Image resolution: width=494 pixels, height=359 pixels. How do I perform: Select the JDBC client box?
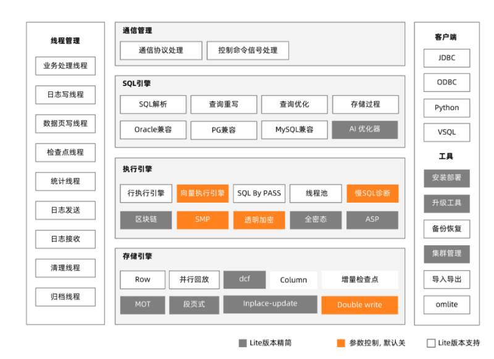[446, 58]
